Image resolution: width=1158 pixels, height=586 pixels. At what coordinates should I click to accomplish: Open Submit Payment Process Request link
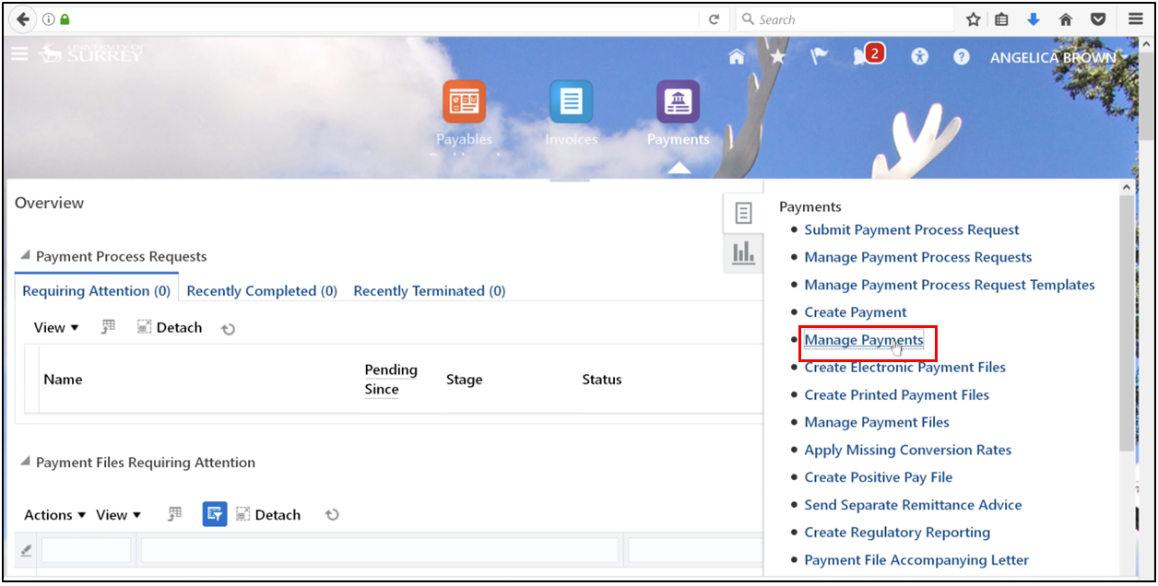(x=911, y=229)
